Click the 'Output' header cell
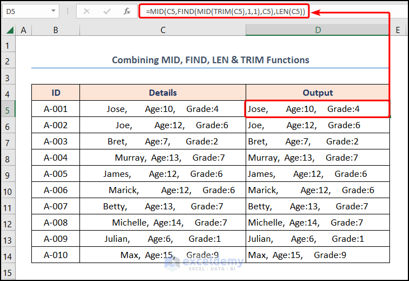Image resolution: width=409 pixels, height=281 pixels. [317, 92]
